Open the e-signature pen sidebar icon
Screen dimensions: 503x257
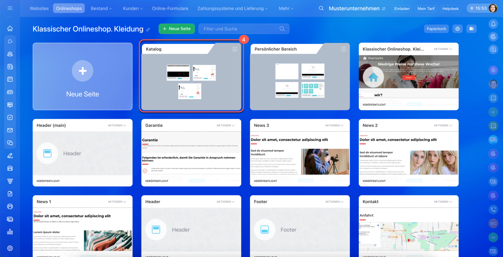tap(10, 156)
